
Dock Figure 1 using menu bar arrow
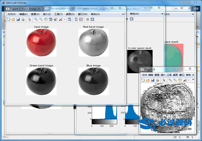(123, 14)
